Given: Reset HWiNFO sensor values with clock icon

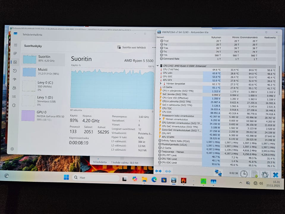Looking at the screenshot, I should 244,174.
